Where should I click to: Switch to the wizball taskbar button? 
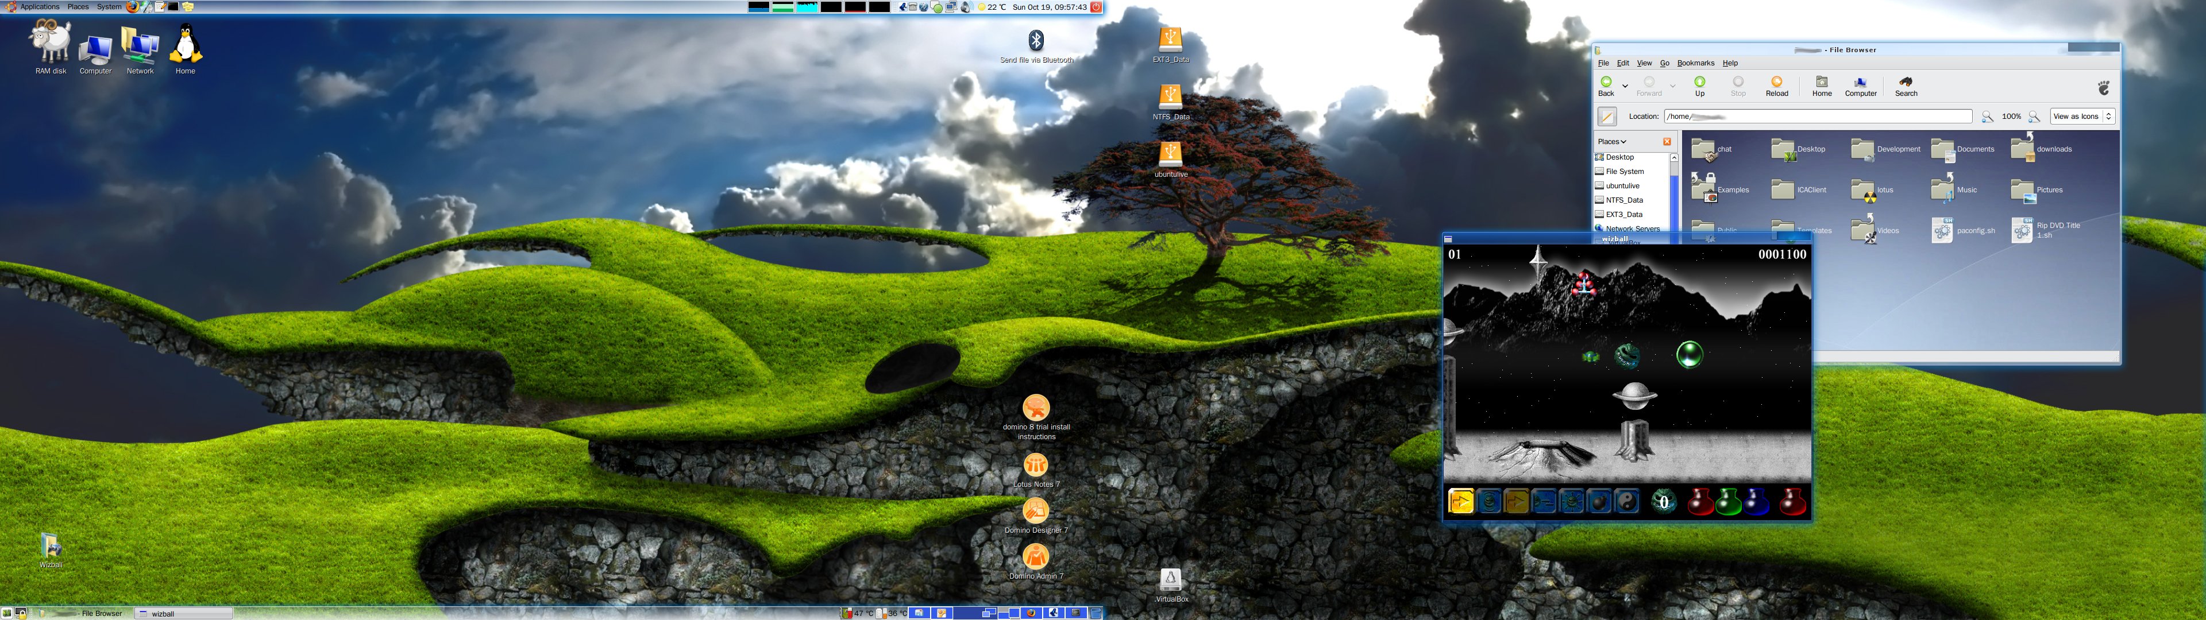[184, 613]
